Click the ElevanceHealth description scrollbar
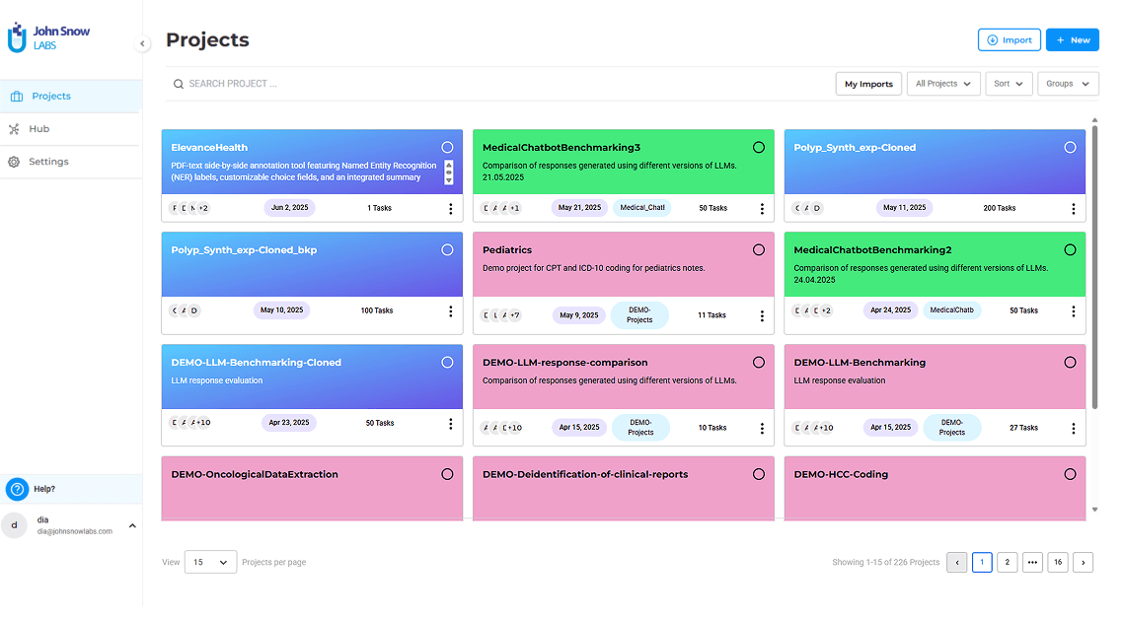The width and height of the screenshot is (1124, 618). pyautogui.click(x=449, y=172)
